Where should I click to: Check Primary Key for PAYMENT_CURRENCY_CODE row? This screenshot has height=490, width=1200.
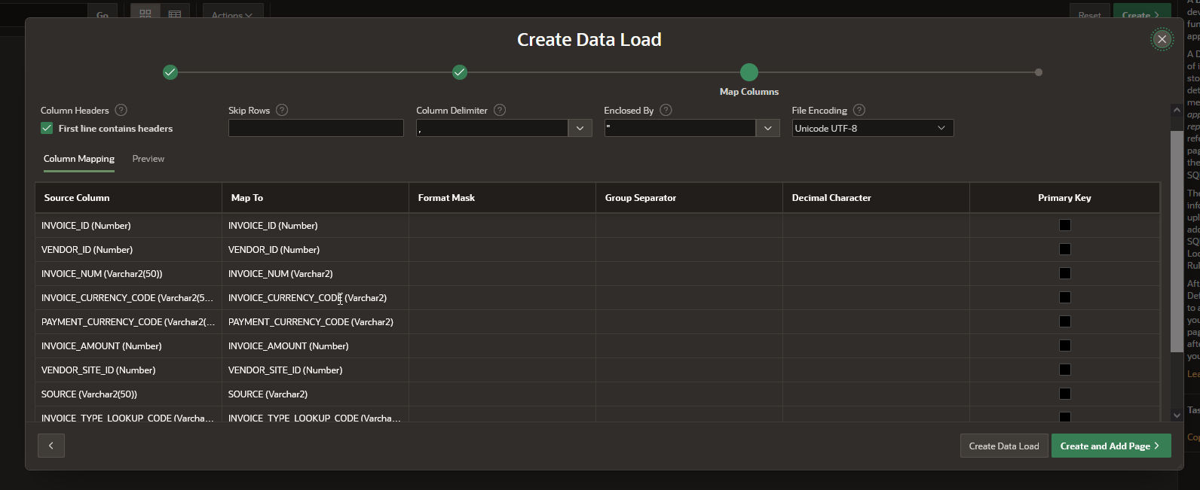1065,321
